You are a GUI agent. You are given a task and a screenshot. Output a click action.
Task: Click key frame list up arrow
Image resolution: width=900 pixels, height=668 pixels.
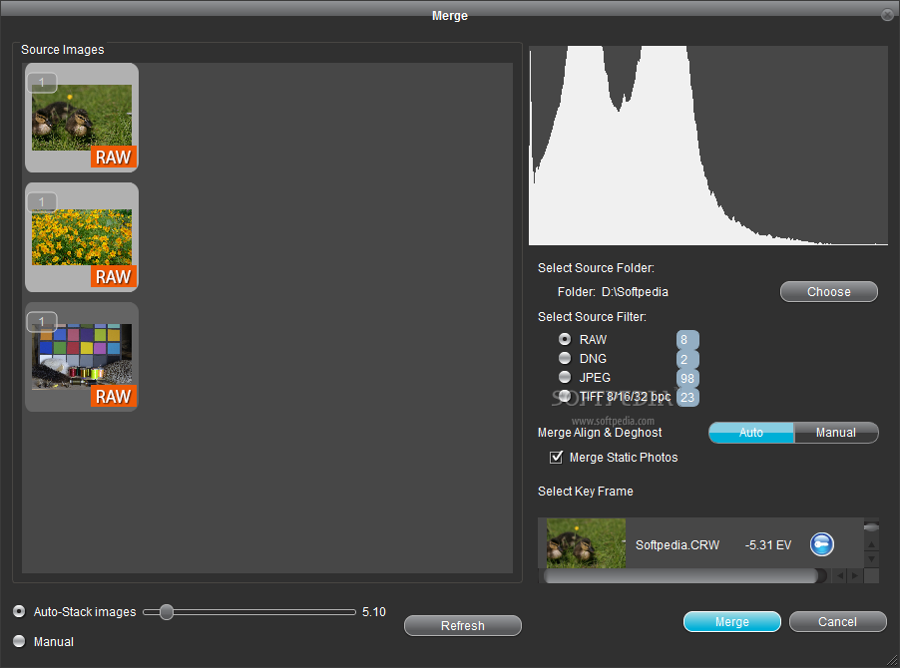pos(871,544)
